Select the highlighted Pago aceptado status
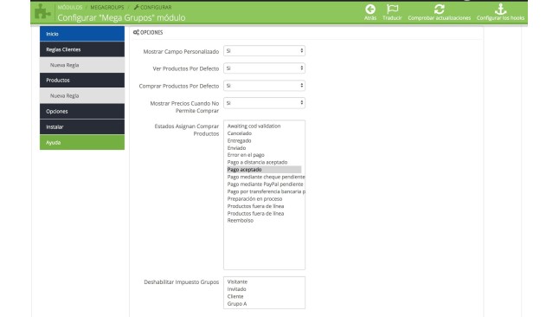 point(264,170)
